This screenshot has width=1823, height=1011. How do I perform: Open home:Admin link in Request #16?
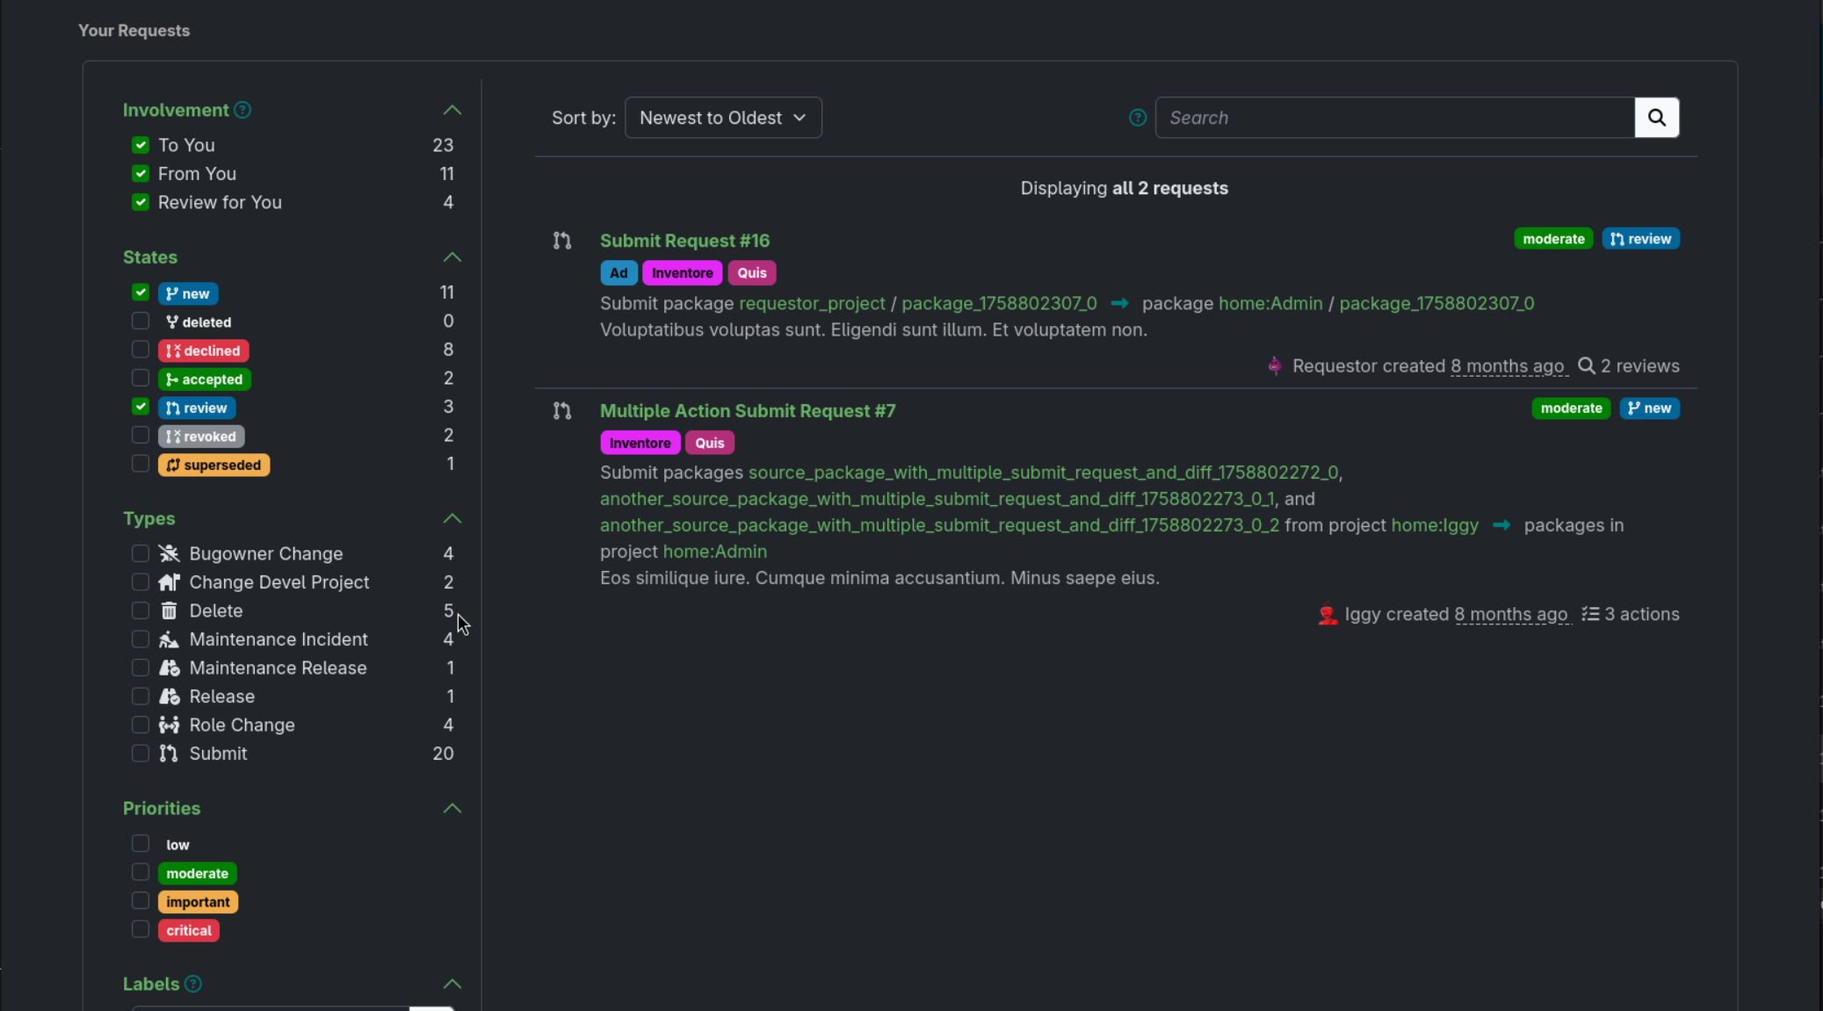1270,303
